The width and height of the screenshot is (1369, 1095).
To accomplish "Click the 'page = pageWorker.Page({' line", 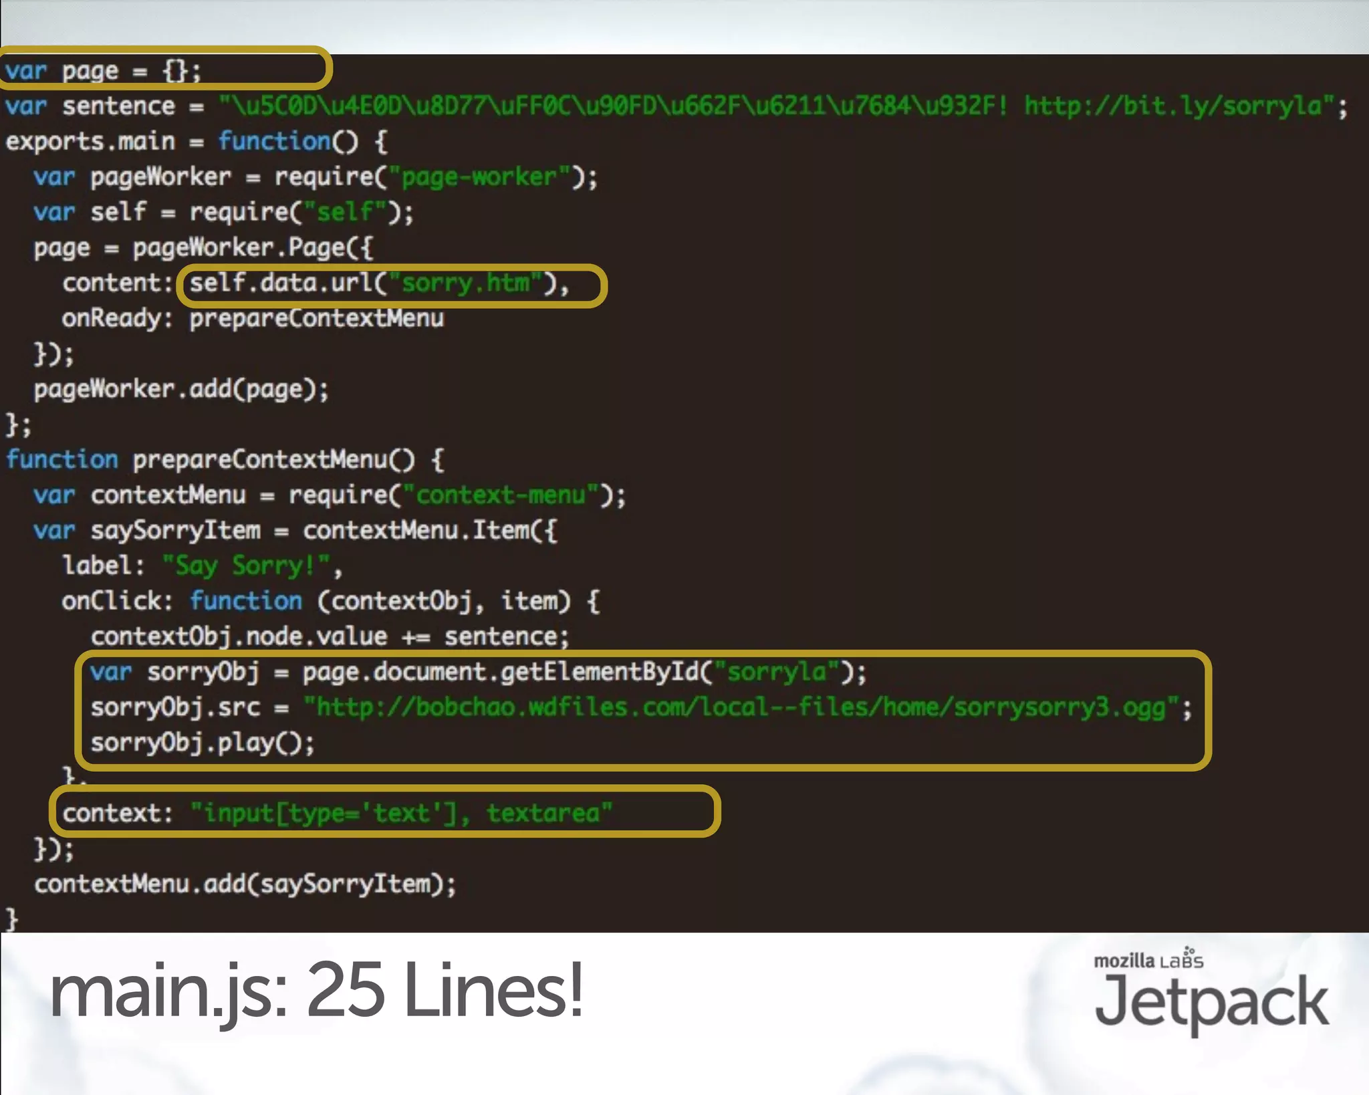I will click(204, 248).
